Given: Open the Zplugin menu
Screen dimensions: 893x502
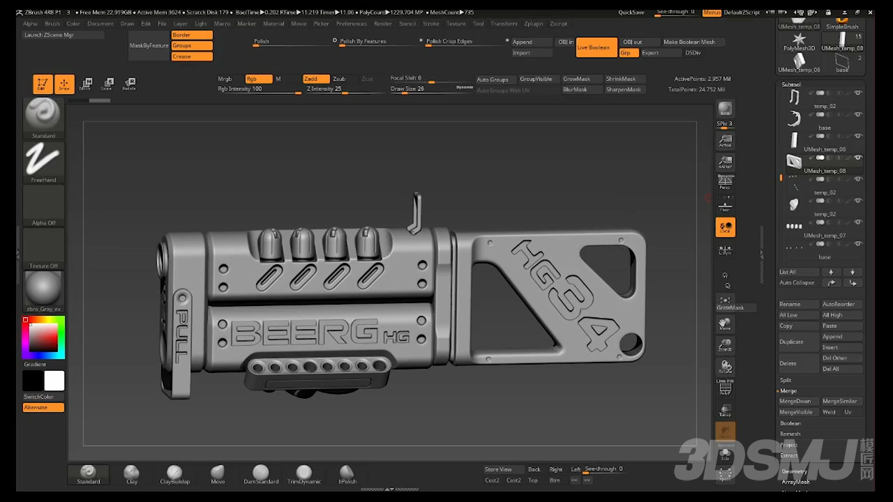Looking at the screenshot, I should tap(534, 24).
